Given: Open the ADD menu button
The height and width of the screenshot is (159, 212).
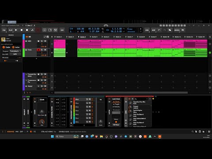Looking at the screenshot, I should (x=147, y=30).
